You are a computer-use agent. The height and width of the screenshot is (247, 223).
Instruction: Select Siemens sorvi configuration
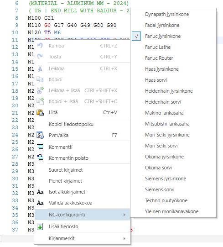click(x=173, y=189)
